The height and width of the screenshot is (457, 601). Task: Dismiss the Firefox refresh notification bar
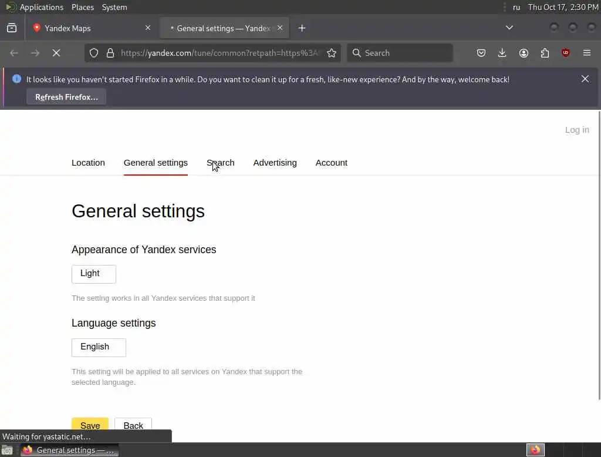[x=585, y=79]
